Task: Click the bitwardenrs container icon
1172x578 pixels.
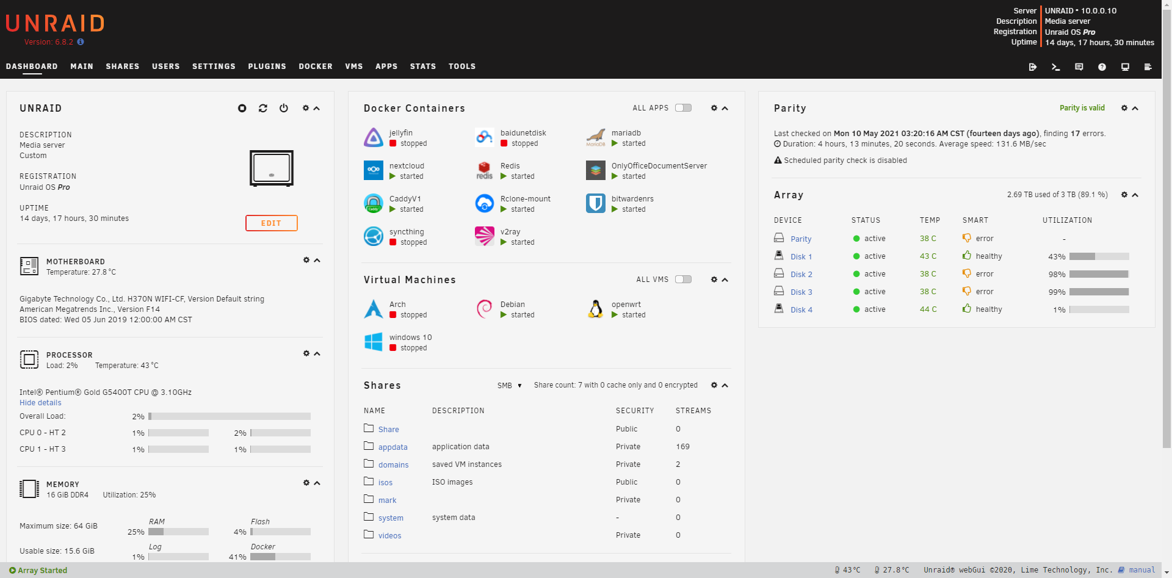Action: 596,203
